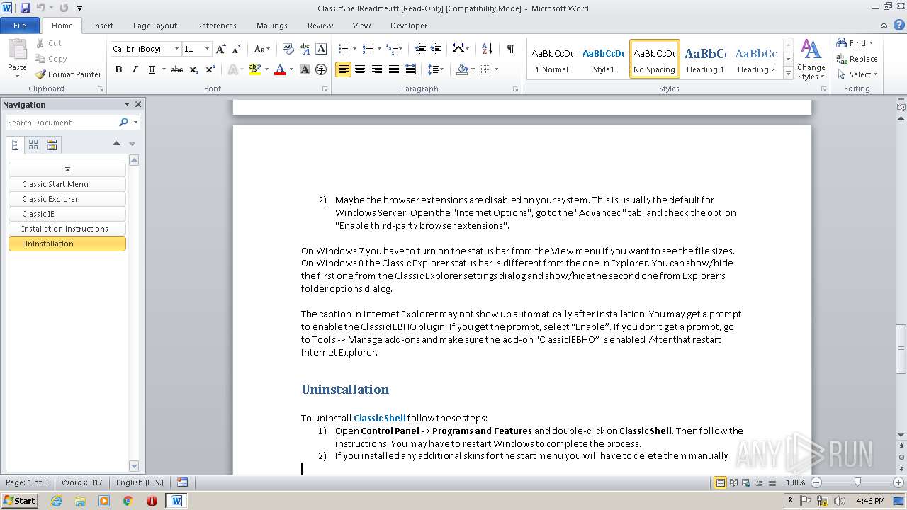Toggle Underline formatting
Screen dimensions: 907x510
152,69
